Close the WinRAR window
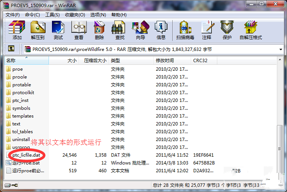287x192 pixels. click(276, 4)
